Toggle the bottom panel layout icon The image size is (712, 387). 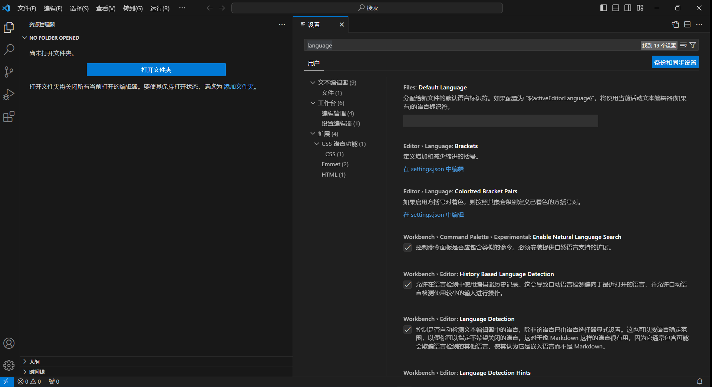[x=616, y=8]
